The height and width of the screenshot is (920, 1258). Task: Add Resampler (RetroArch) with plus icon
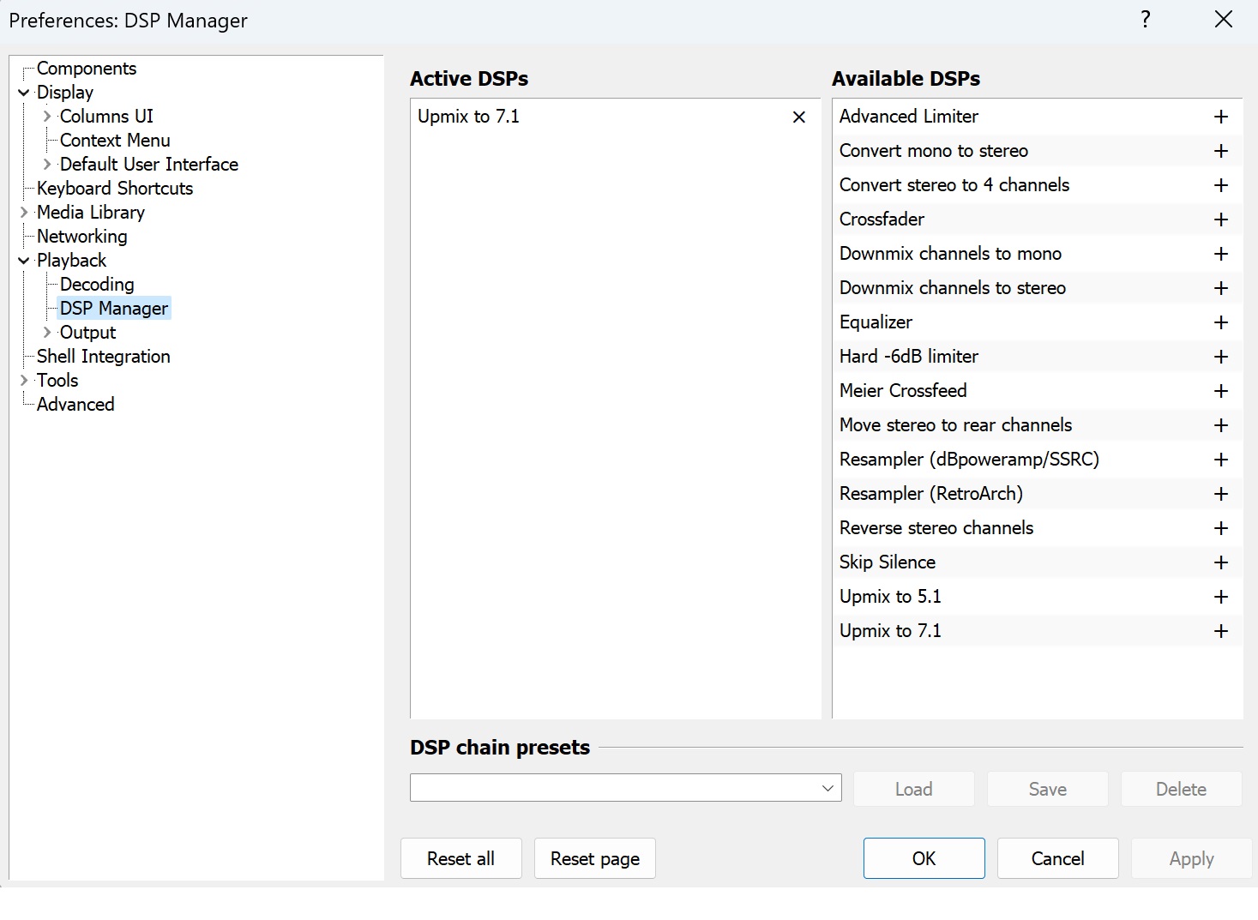tap(1221, 494)
